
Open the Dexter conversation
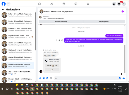pyautogui.click(x=17, y=22)
